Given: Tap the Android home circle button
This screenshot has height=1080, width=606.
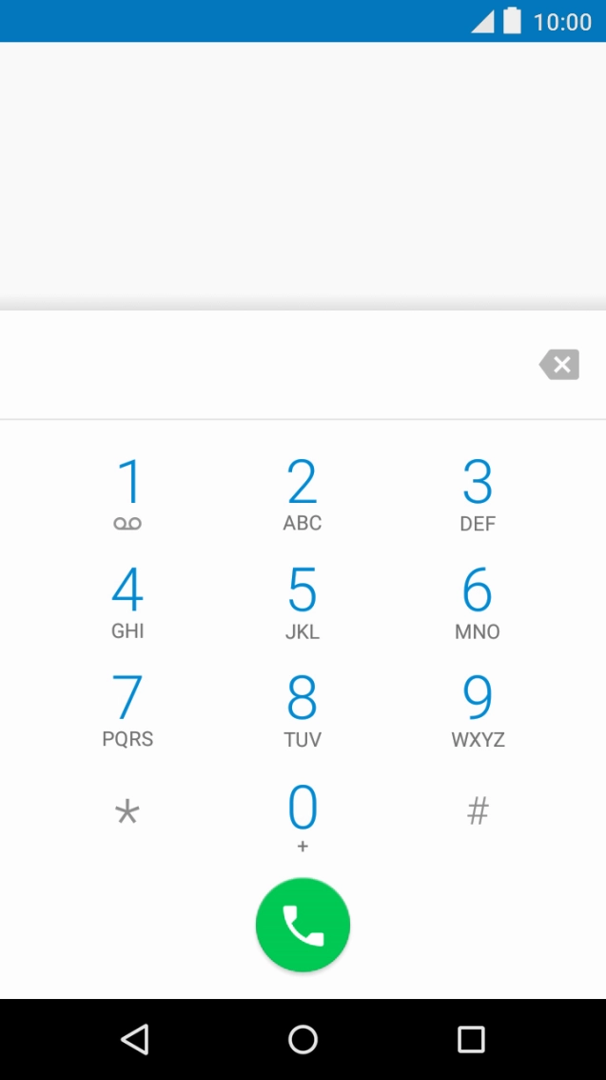Looking at the screenshot, I should click(303, 1039).
